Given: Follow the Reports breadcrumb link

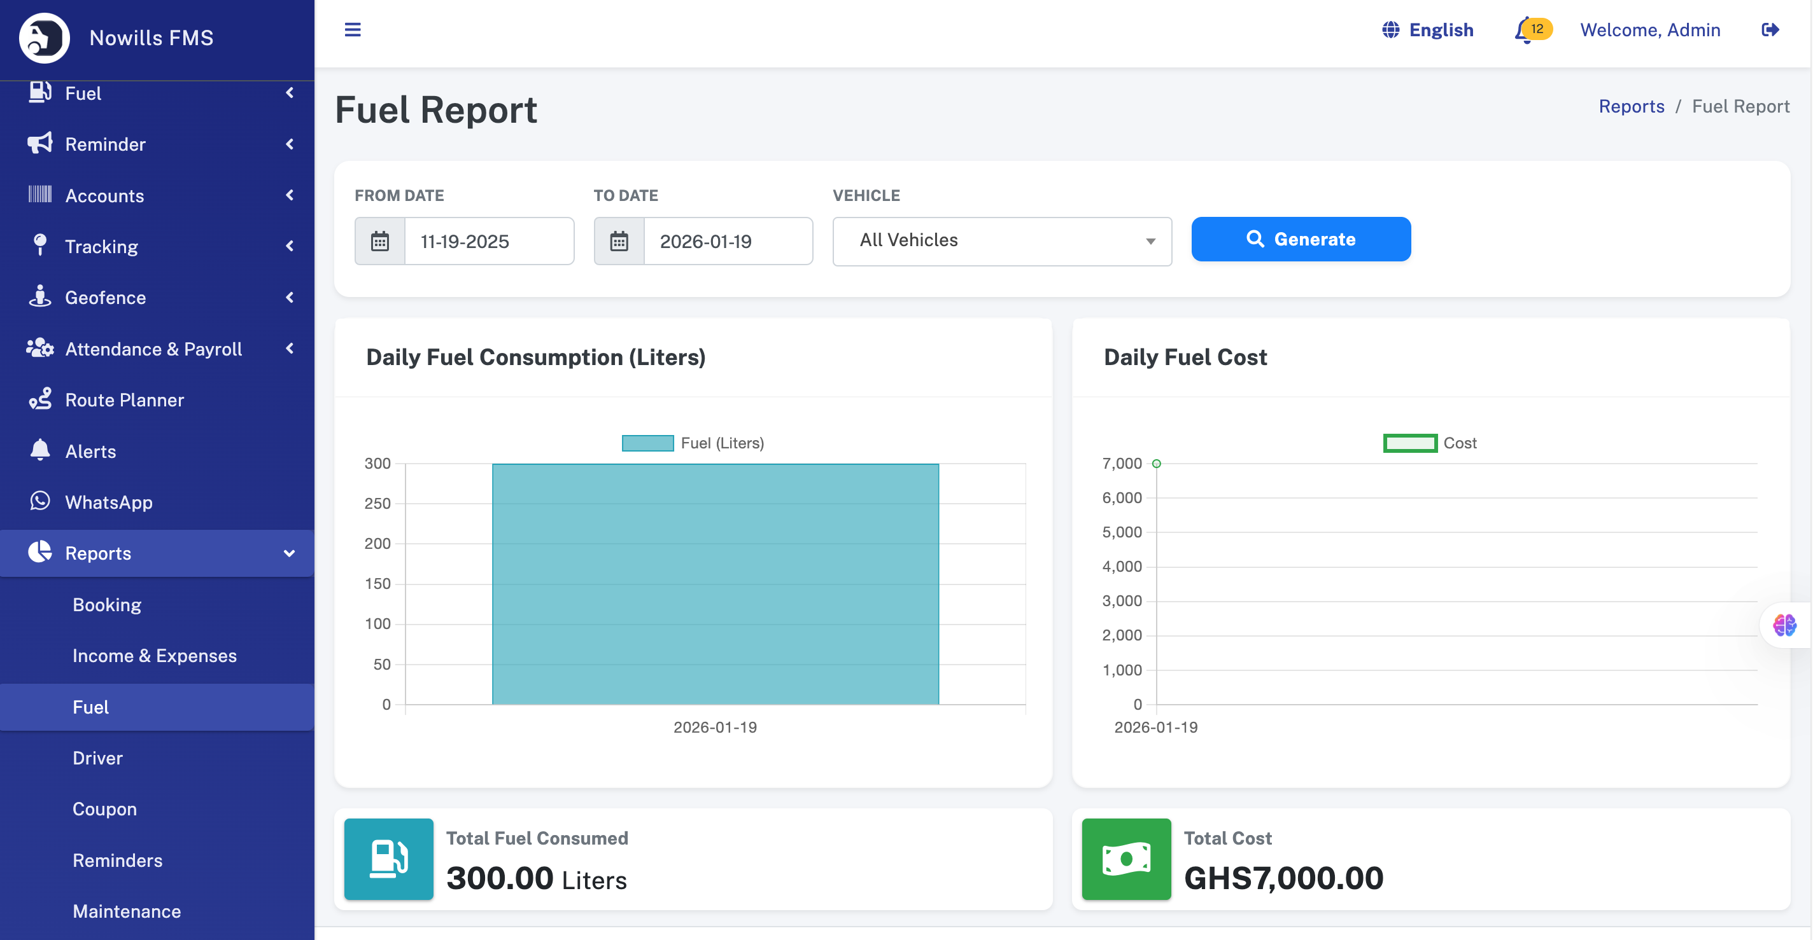Looking at the screenshot, I should pos(1631,106).
